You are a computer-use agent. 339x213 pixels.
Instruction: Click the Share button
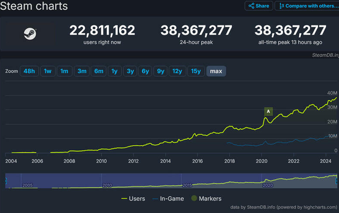pos(259,6)
